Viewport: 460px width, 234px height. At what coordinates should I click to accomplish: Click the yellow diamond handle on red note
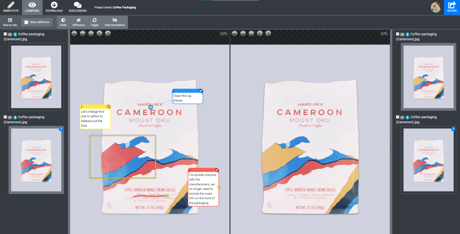coord(219,187)
